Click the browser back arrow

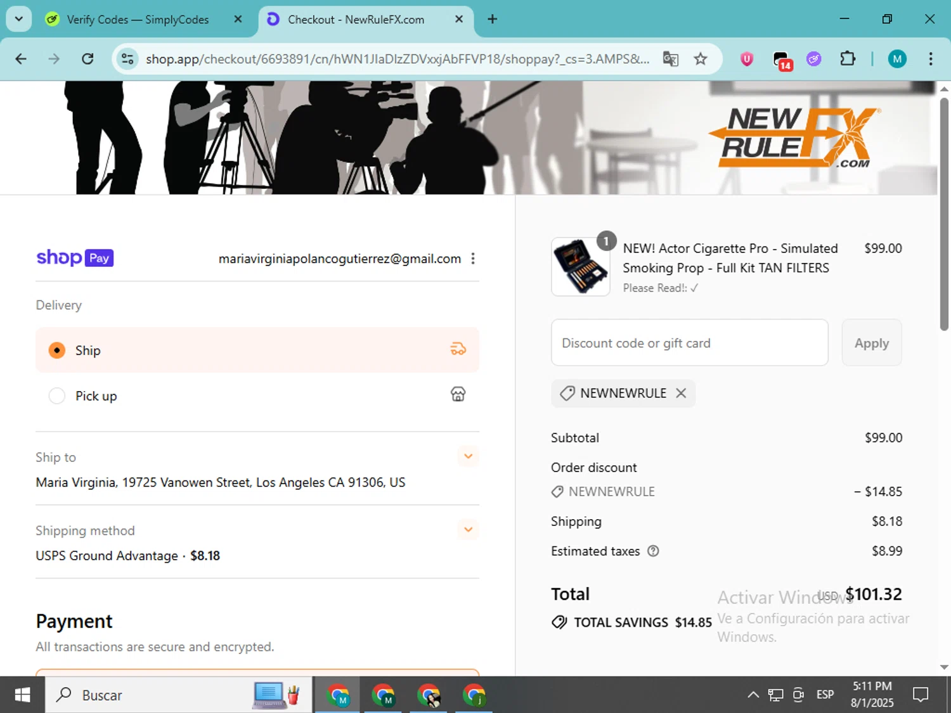[21, 59]
